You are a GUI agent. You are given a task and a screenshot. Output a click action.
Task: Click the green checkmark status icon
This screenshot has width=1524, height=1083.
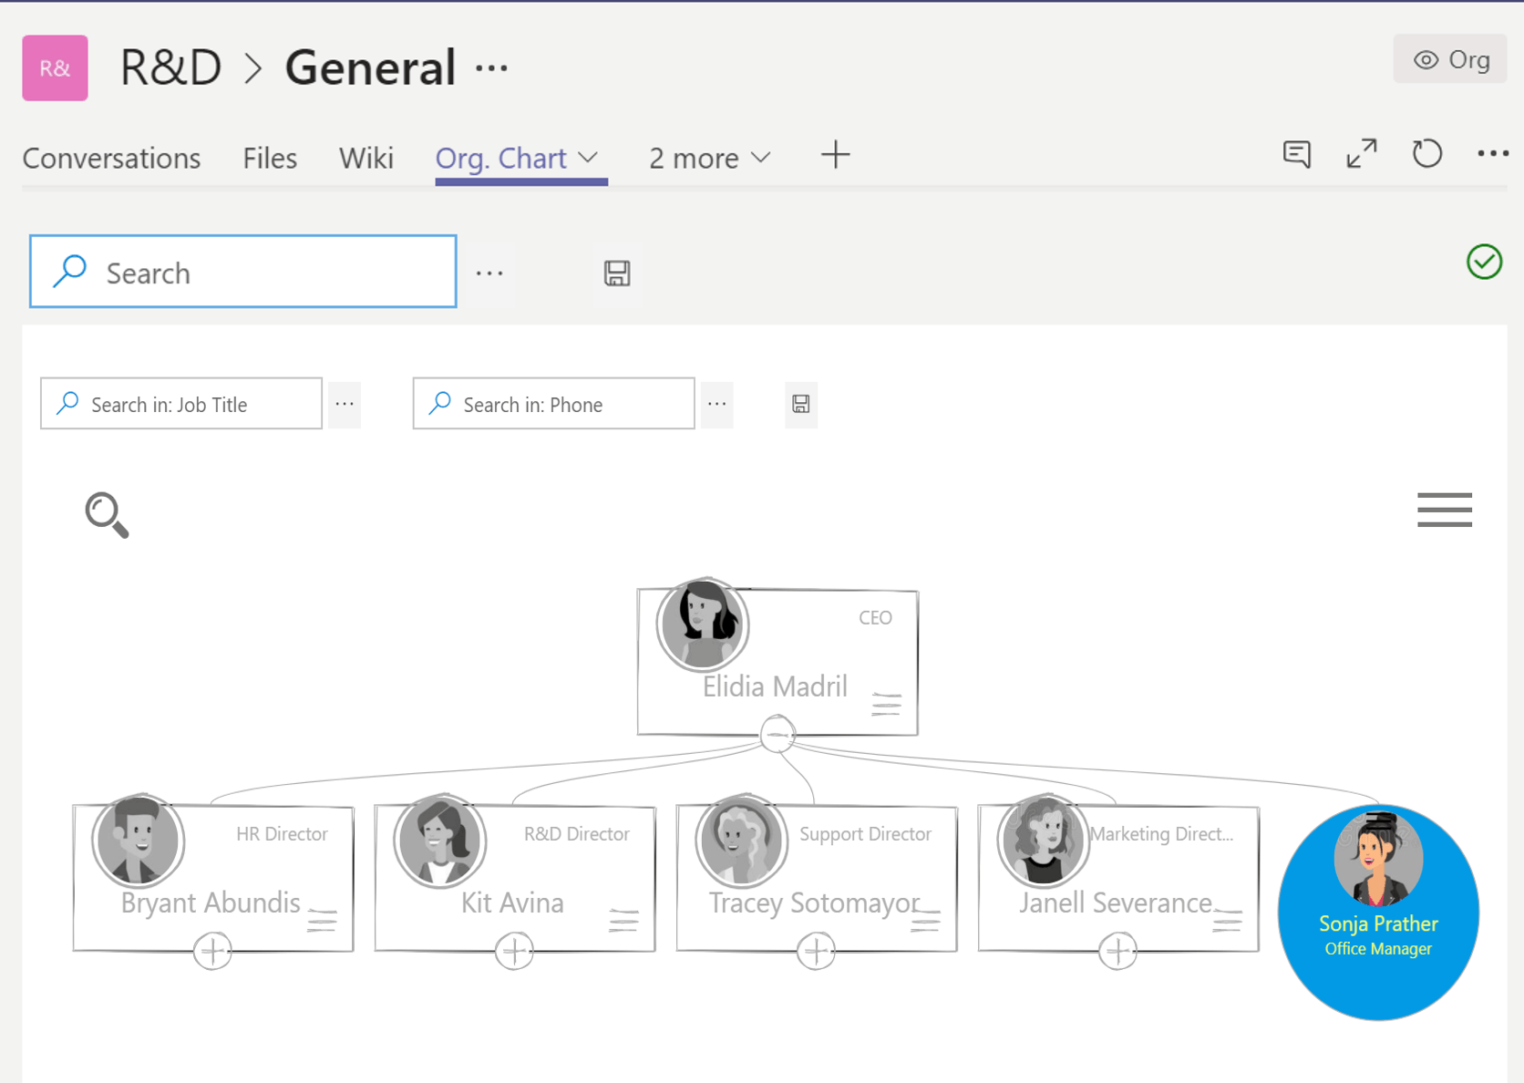(x=1484, y=263)
